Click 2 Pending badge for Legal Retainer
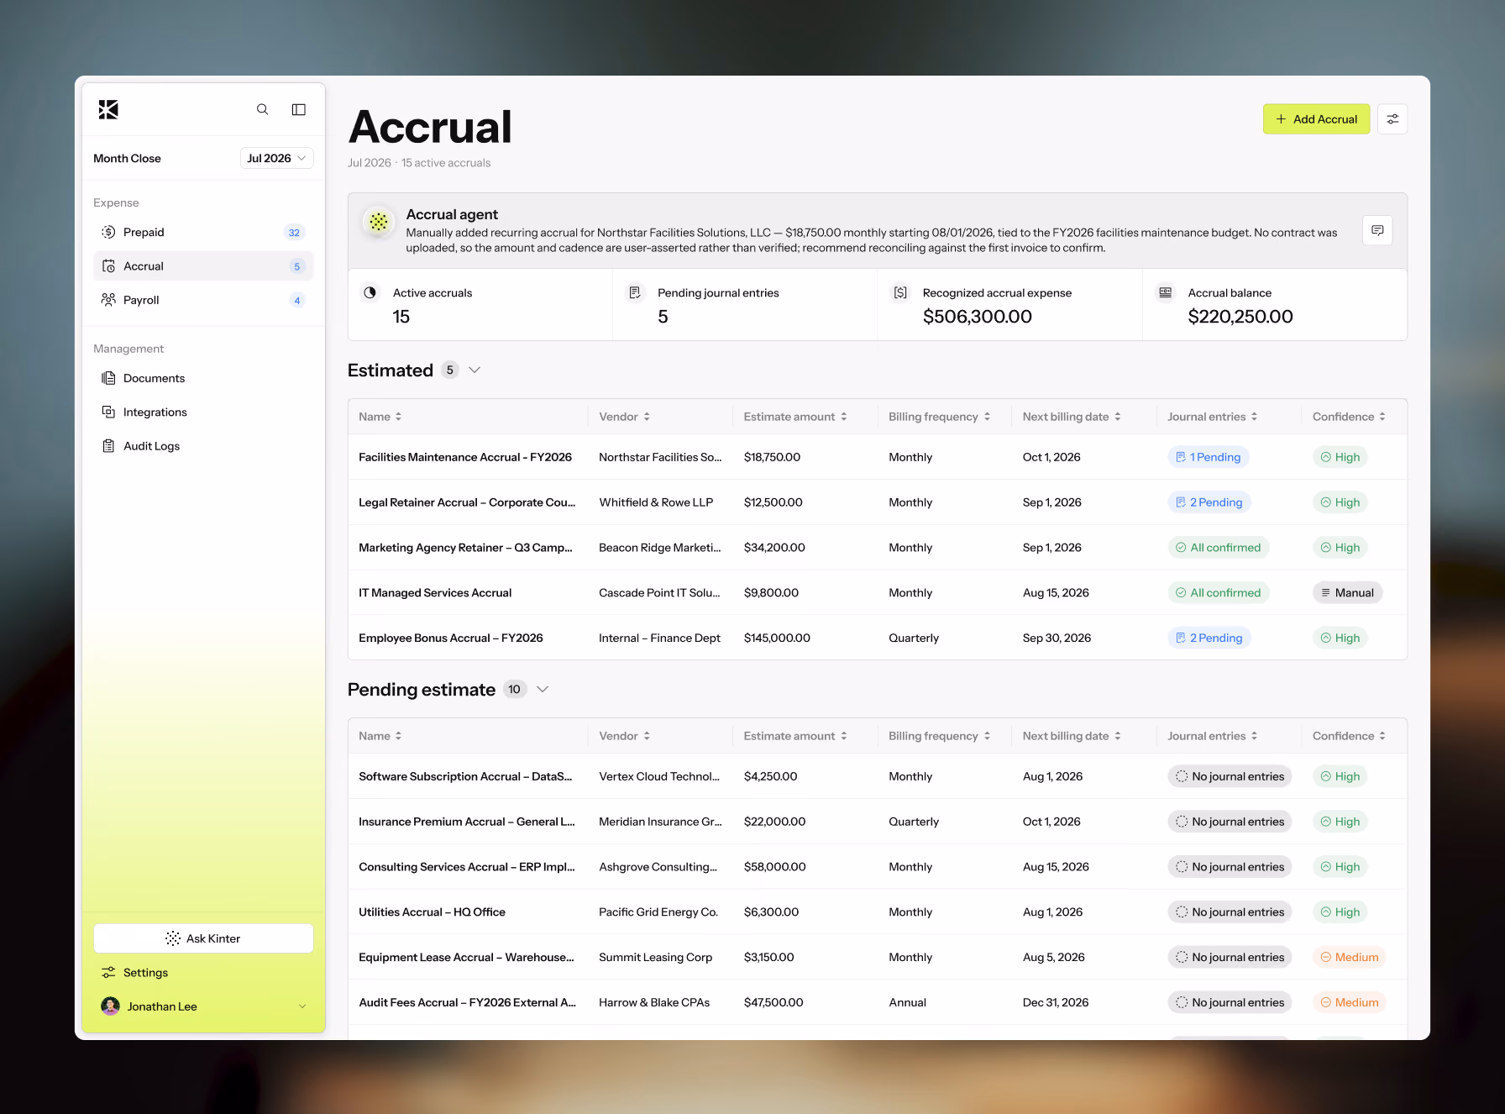 pyautogui.click(x=1209, y=502)
